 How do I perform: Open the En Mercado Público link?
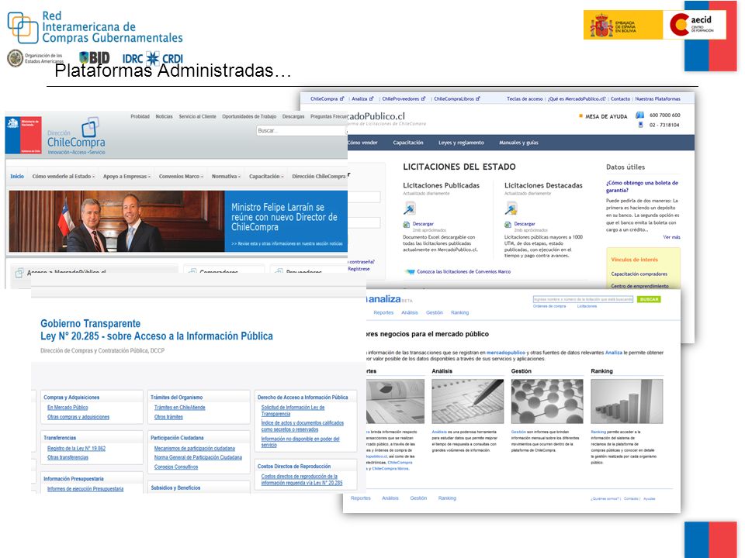point(68,408)
